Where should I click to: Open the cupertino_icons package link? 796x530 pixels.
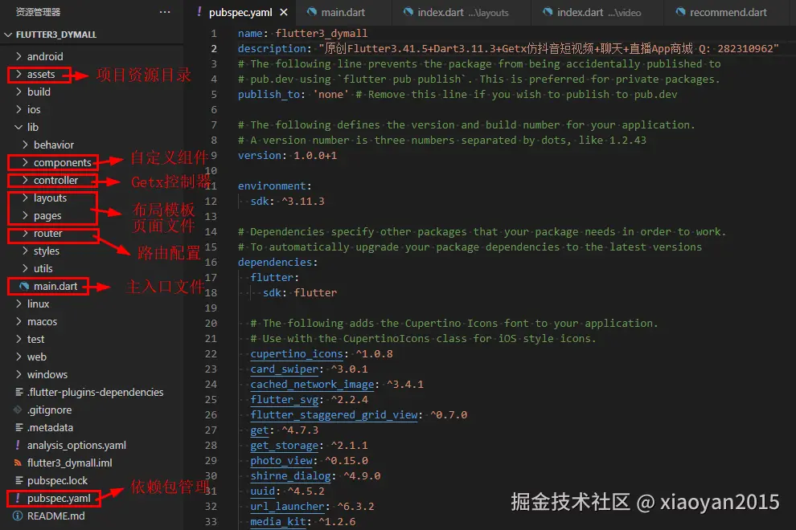pyautogui.click(x=297, y=353)
